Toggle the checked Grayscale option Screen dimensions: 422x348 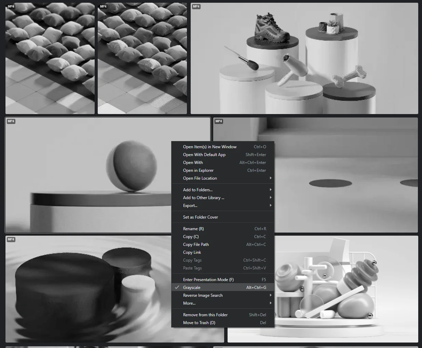pos(192,288)
